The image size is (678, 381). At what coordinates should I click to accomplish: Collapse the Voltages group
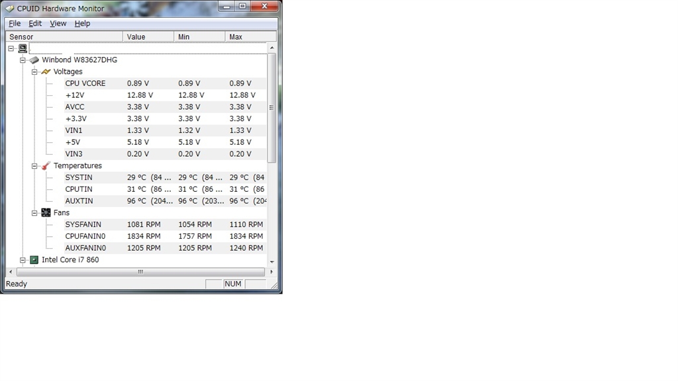pyautogui.click(x=34, y=71)
